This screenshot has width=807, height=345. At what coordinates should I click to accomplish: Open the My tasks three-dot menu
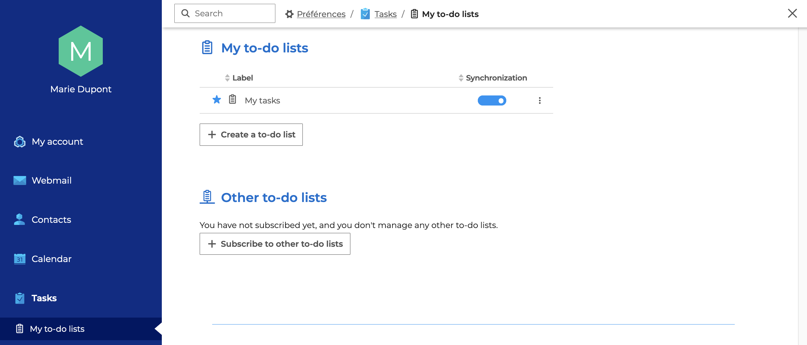(x=539, y=101)
